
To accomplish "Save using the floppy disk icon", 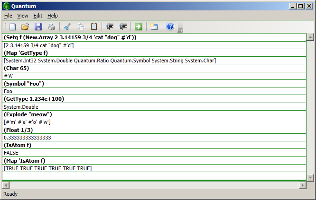I will click(x=38, y=26).
